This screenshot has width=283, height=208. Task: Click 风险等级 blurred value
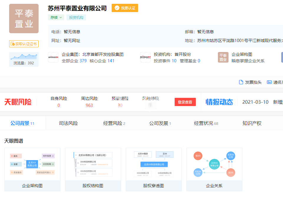[x=150, y=105]
